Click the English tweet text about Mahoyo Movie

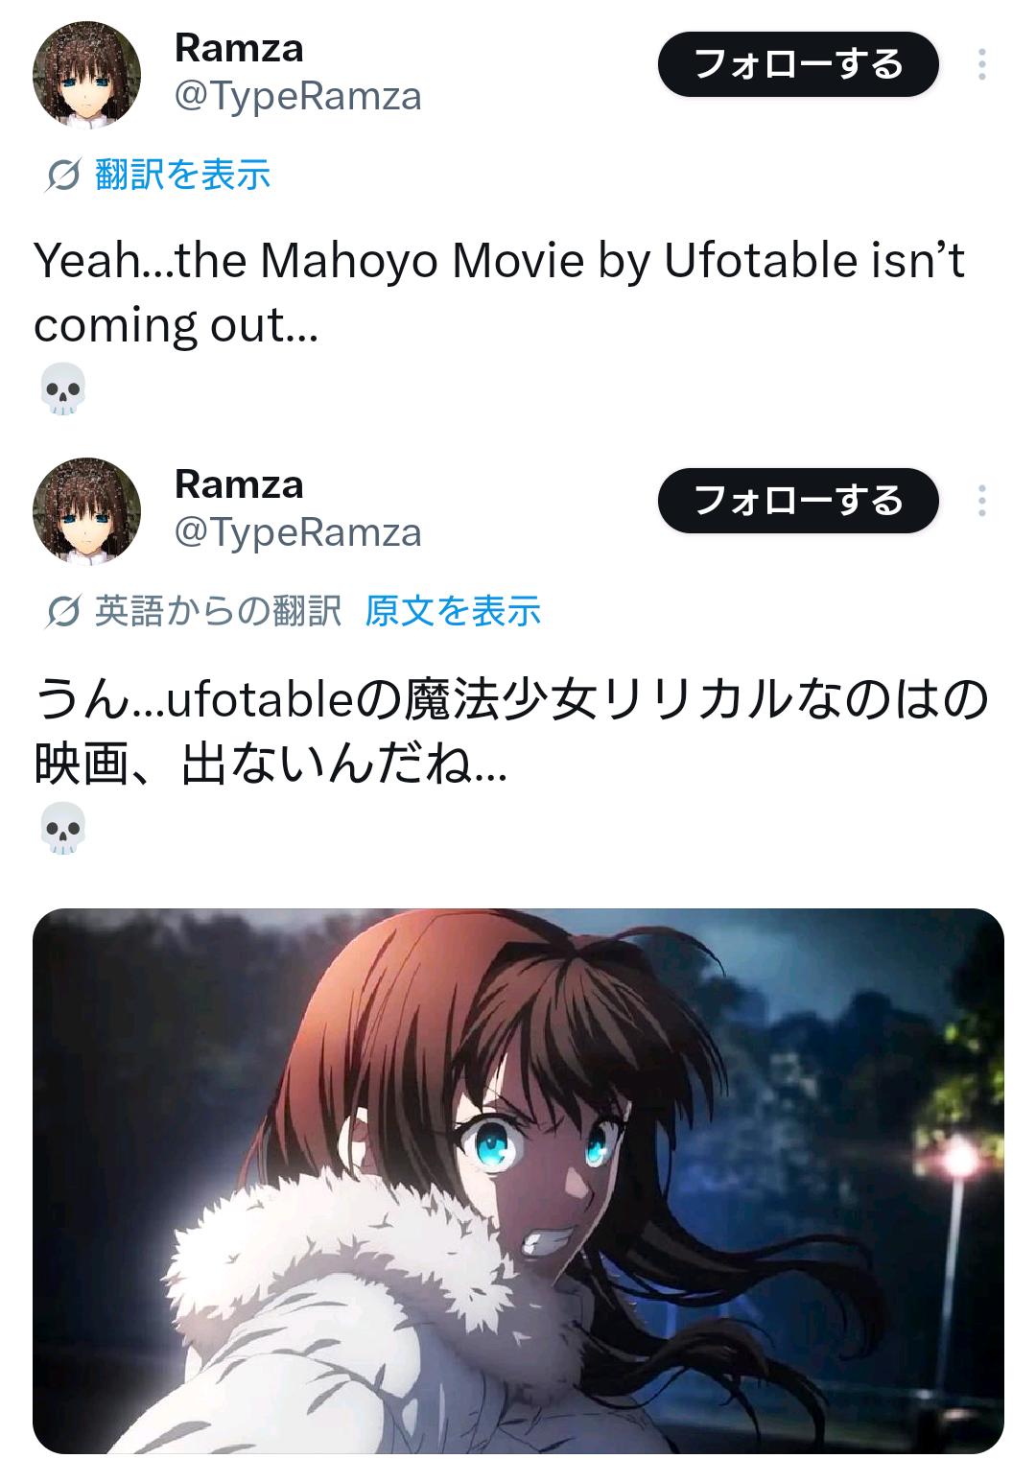499,292
